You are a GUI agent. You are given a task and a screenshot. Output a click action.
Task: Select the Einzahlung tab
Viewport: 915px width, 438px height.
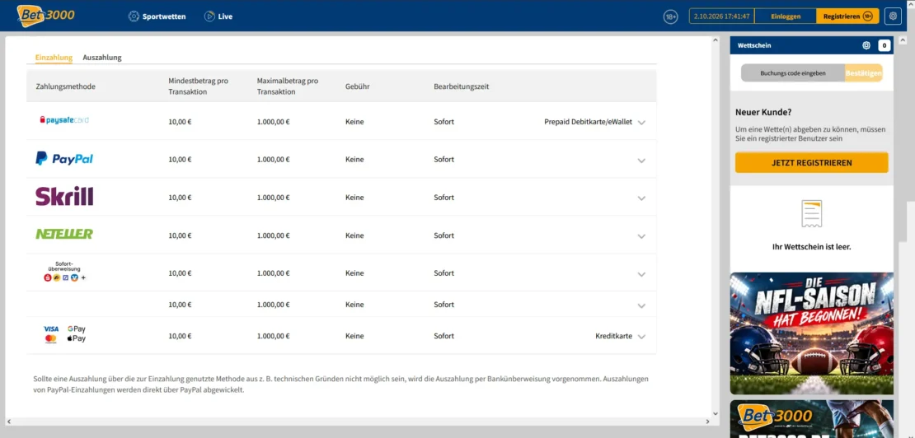[x=54, y=57]
